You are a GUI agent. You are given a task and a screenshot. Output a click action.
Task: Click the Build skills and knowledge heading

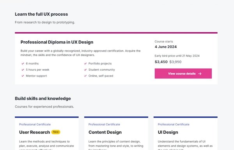coord(43,98)
